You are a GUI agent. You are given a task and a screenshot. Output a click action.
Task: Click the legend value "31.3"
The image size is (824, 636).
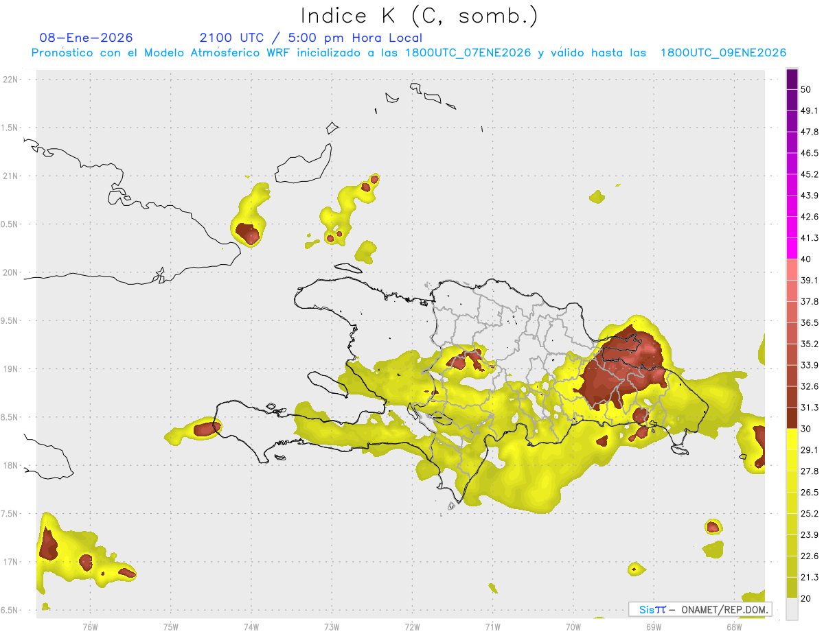pos(810,408)
